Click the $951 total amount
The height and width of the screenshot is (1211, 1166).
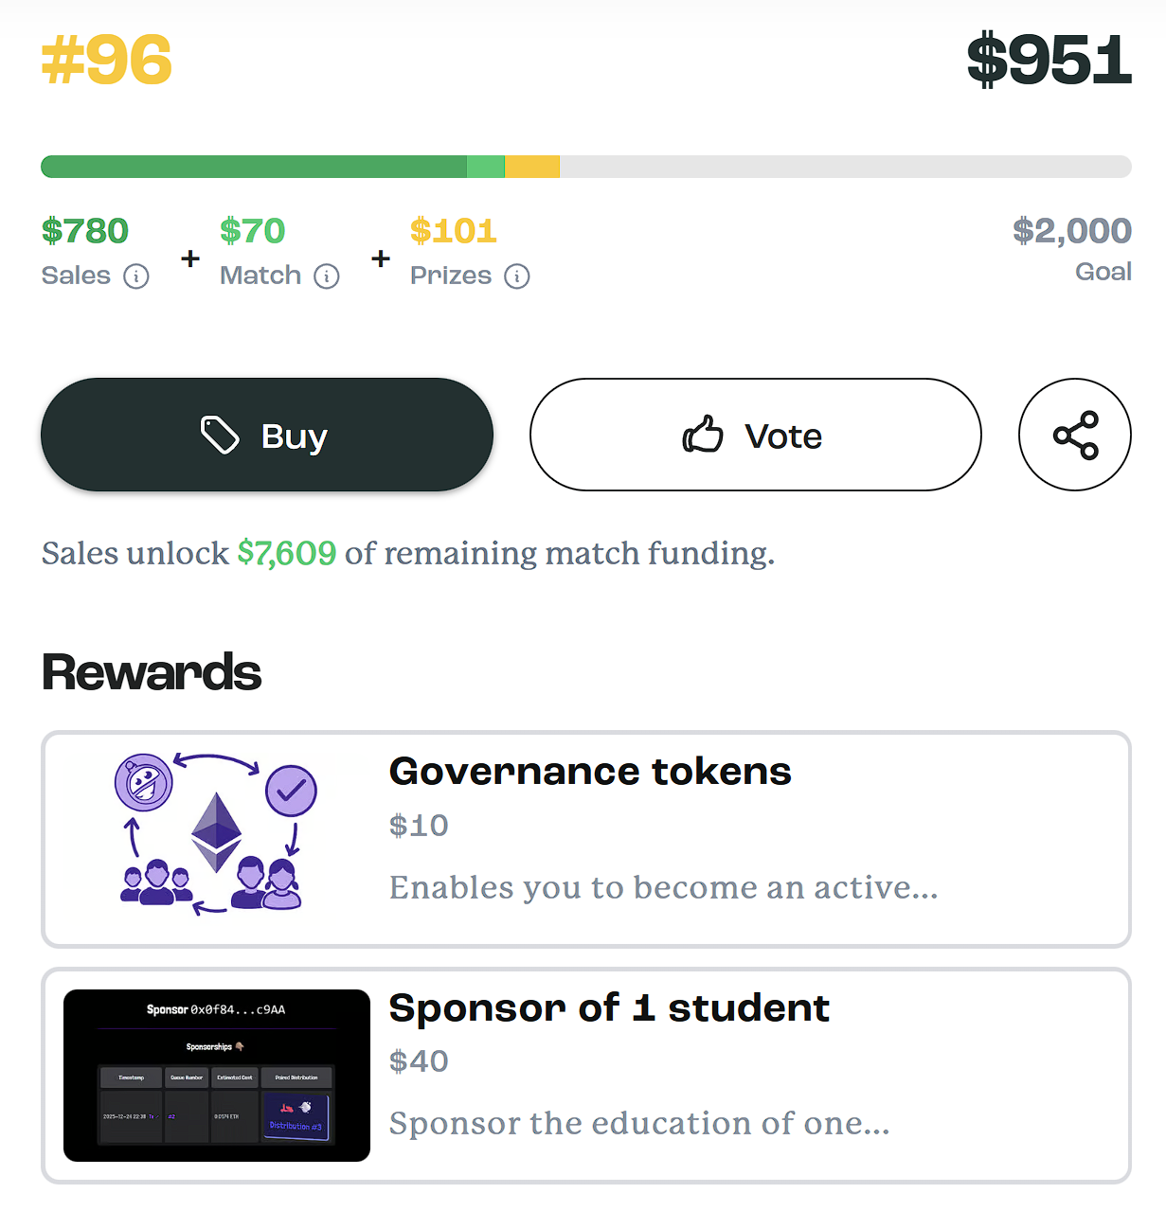1049,60
